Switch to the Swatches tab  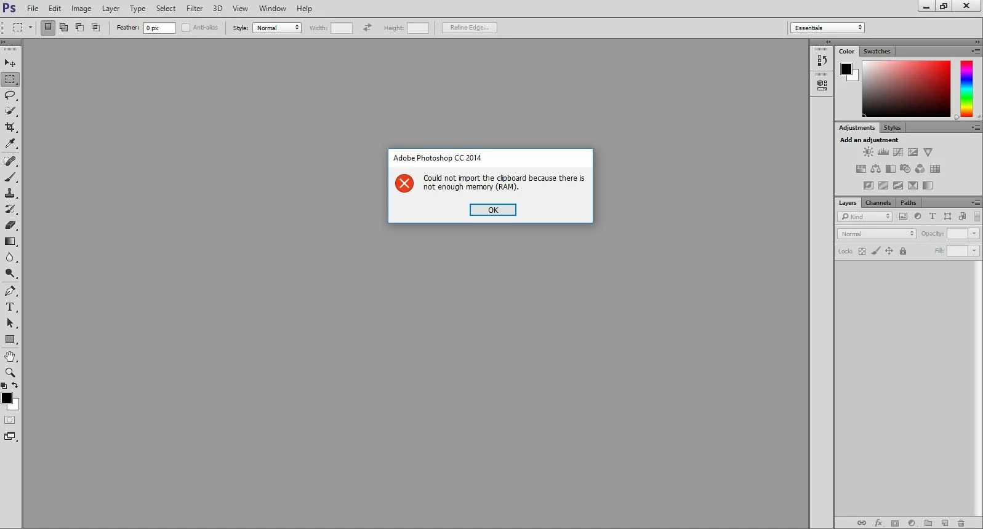pyautogui.click(x=877, y=52)
